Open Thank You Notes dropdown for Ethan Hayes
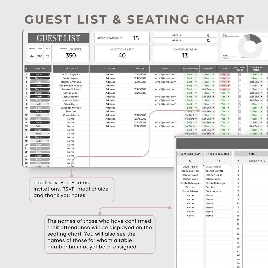This screenshot has width=268, height=268. pyautogui.click(x=256, y=104)
